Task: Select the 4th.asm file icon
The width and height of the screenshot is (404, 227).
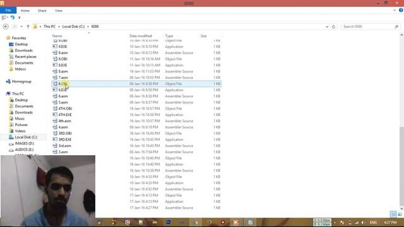Action: pyautogui.click(x=55, y=120)
